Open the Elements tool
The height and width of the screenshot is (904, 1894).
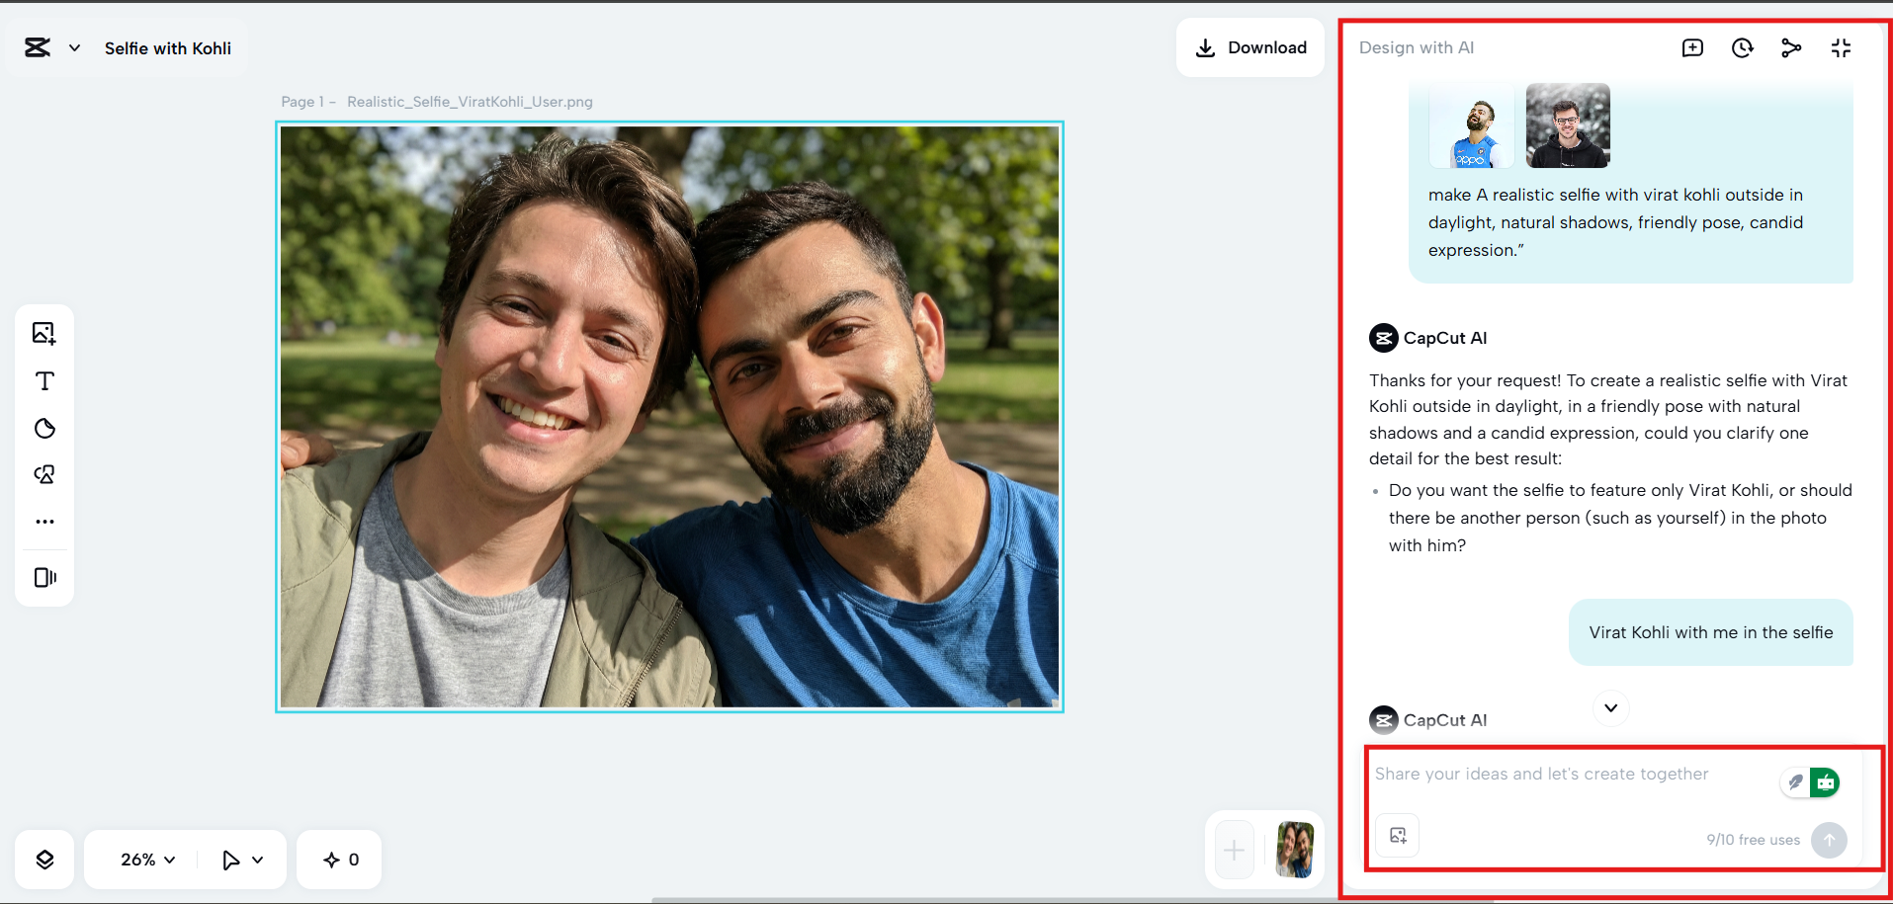(44, 474)
